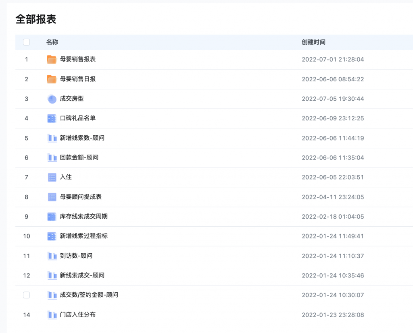This screenshot has height=333, width=413.
Task: Open the 母婴销售报表 folder by name
Action: (x=77, y=59)
